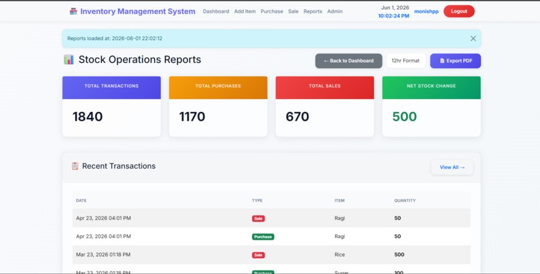Click the monishpp username link
The image size is (540, 274).
pos(426,11)
